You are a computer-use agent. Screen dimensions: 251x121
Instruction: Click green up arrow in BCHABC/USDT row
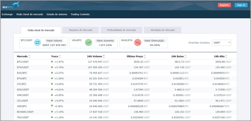click(x=52, y=111)
